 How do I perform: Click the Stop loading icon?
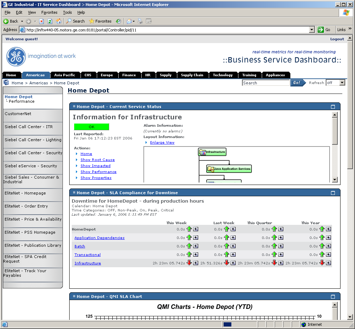(41, 21)
